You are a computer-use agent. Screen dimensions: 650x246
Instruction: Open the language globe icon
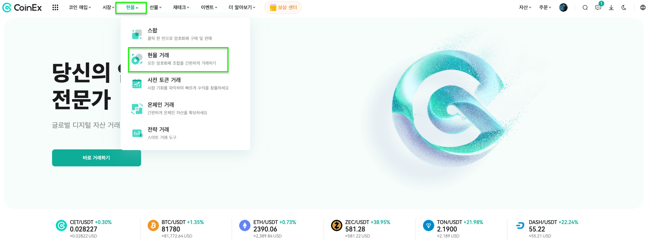[x=643, y=7]
